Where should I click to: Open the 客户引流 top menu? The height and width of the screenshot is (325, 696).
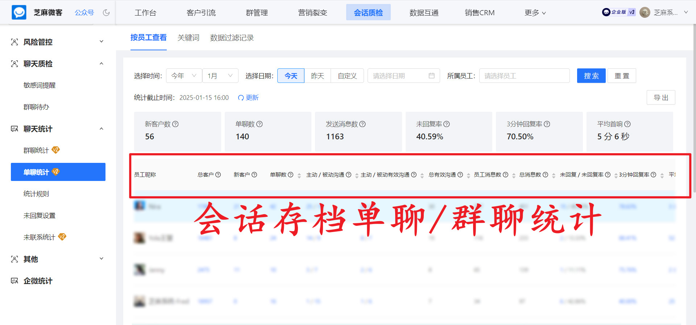201,13
